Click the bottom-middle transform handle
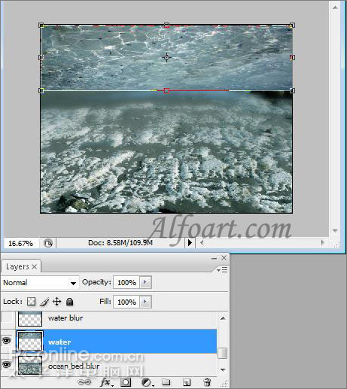The image size is (347, 389). [x=166, y=90]
